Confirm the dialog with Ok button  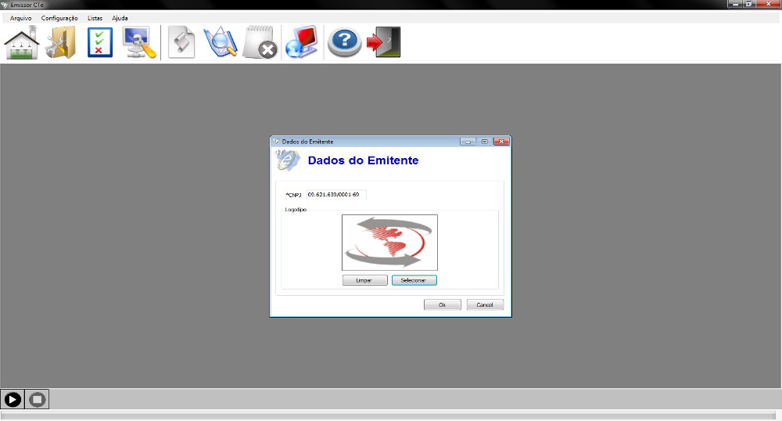(x=442, y=304)
